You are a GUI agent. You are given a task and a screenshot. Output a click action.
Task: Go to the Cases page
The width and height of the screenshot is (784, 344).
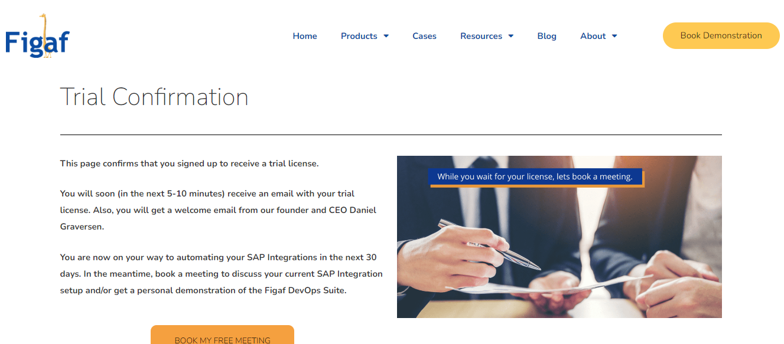coord(424,36)
